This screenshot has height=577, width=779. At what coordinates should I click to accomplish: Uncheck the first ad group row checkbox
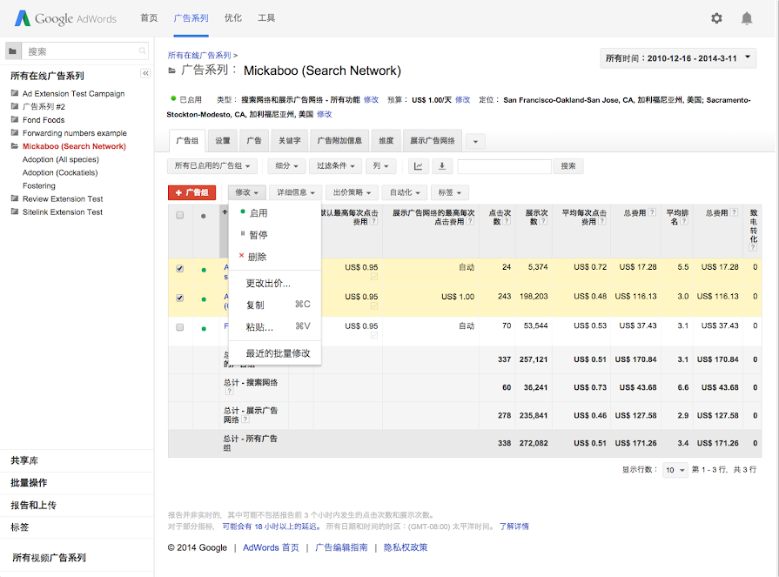click(x=180, y=269)
